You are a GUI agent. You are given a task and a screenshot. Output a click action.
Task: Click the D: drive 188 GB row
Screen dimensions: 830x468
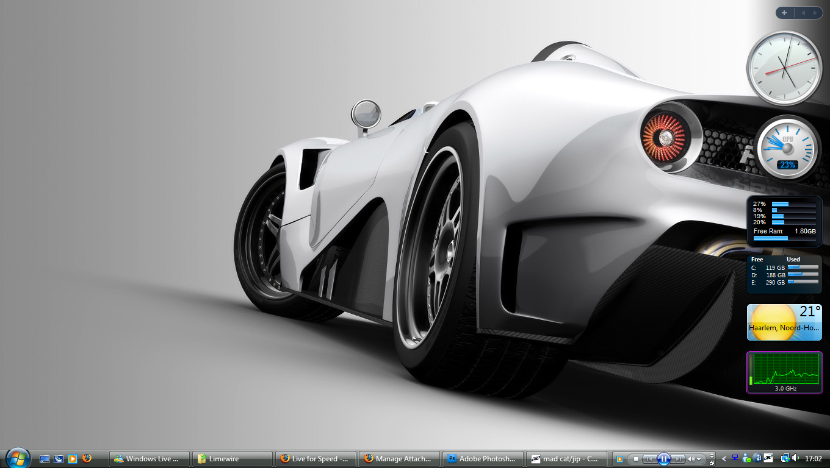tap(785, 275)
